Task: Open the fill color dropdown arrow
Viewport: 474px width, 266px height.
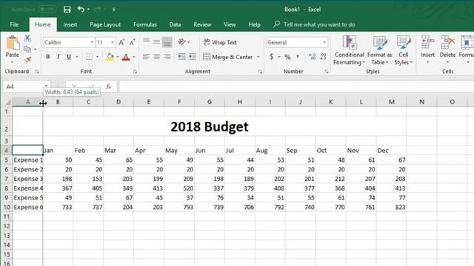Action: click(x=118, y=57)
